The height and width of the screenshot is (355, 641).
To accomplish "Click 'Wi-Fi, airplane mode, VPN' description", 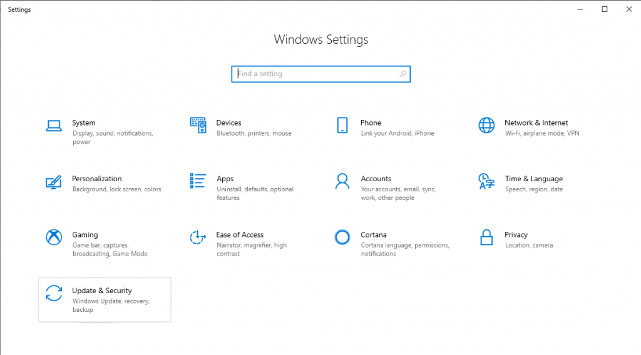I will coord(542,133).
